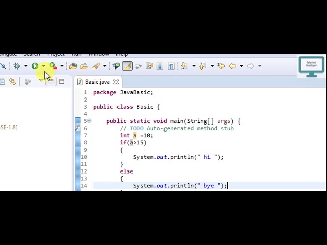Go to Previous Annotation up arrow
327x245 pixels.
click(x=202, y=66)
